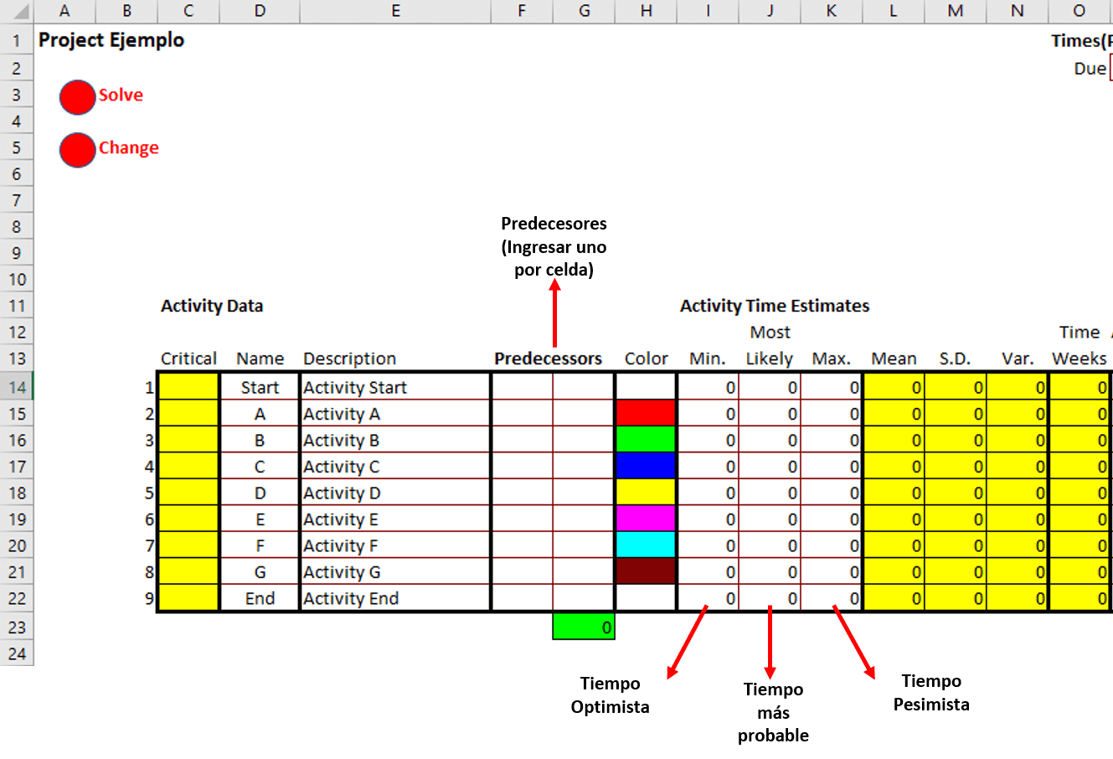Click the Activity Data heading
The image size is (1113, 759).
[212, 306]
